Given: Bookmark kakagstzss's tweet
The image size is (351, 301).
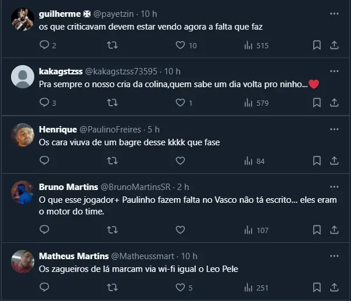Looking at the screenshot, I should point(317,103).
